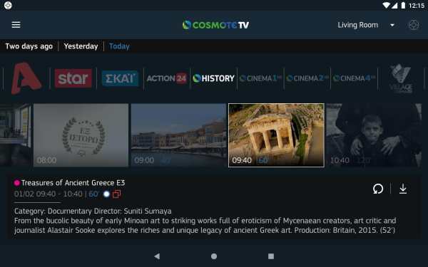Select the SKAI channel logo
This screenshot has width=428, height=267.
[120, 78]
